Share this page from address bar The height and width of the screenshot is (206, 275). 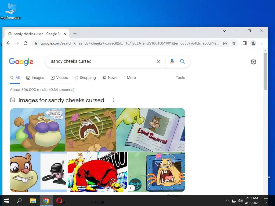point(225,43)
